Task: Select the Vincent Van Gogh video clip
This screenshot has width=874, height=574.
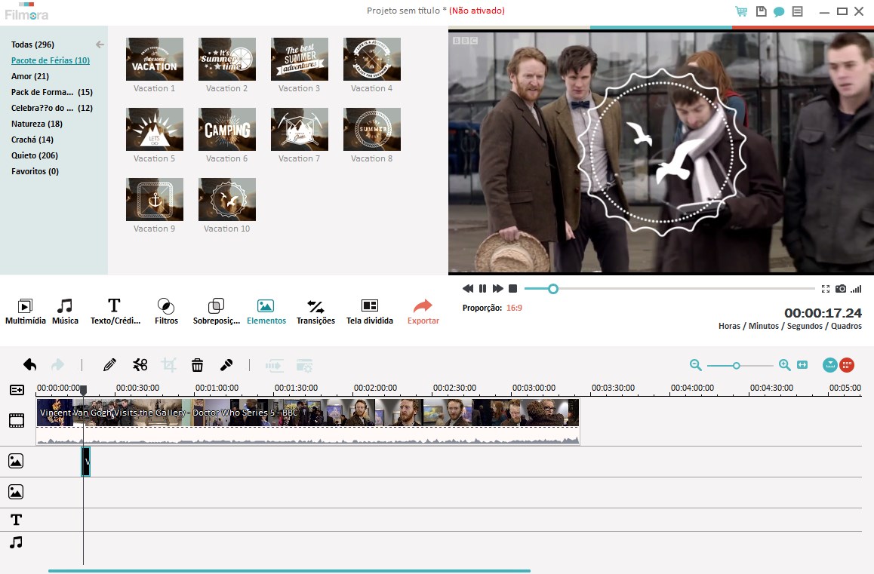Action: [x=308, y=421]
